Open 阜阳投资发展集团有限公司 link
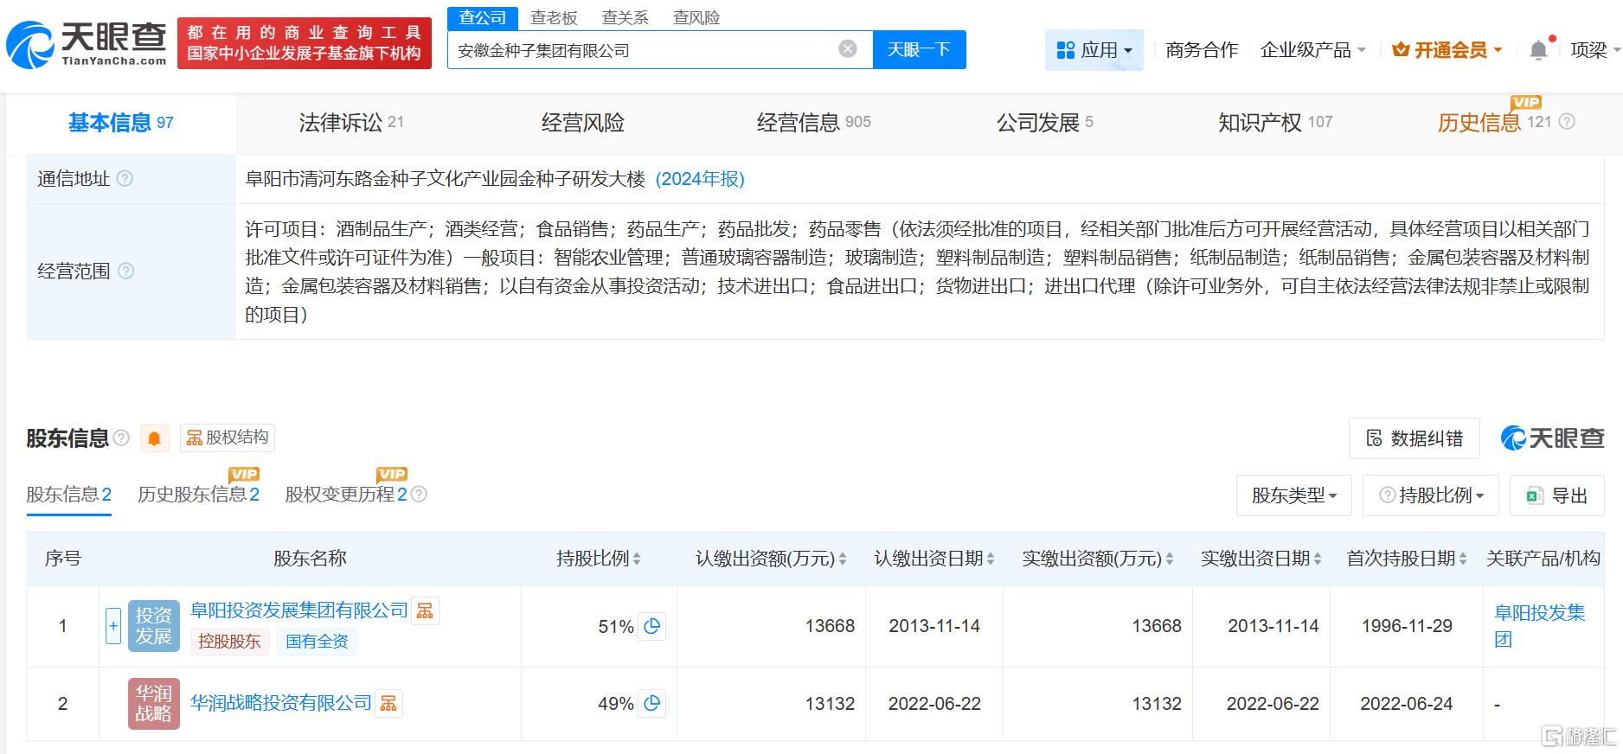Viewport: 1623px width, 754px height. pyautogui.click(x=299, y=610)
